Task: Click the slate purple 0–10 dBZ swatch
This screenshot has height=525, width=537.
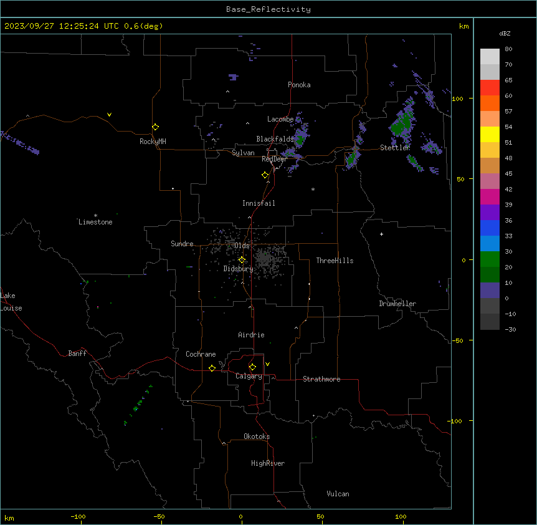Action: (490, 291)
